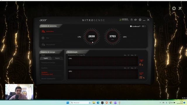This screenshot has width=187, height=105.
Task: Select Personalizado fan mode
Action: (x=48, y=45)
